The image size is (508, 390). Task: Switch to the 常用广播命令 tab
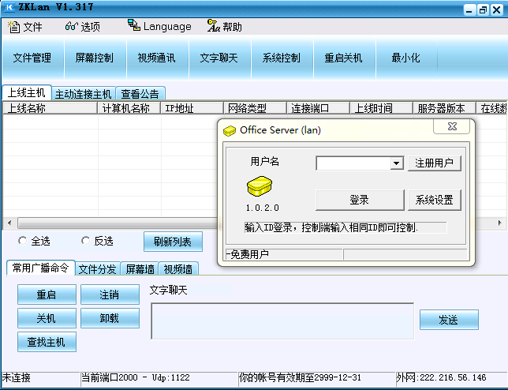(x=41, y=268)
